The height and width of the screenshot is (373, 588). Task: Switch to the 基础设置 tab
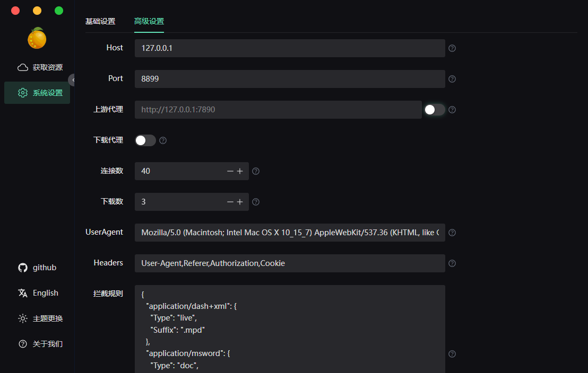coord(100,21)
